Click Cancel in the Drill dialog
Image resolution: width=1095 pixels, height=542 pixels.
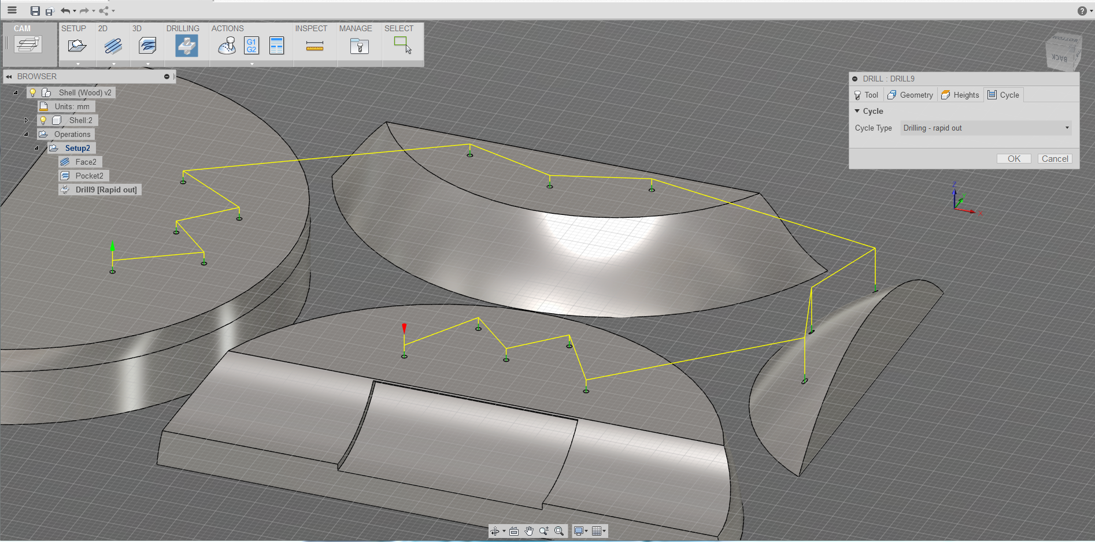pyautogui.click(x=1055, y=158)
